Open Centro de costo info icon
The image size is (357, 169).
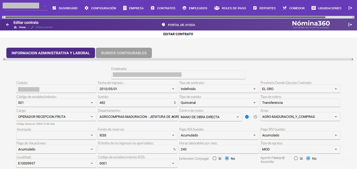pos(247,117)
